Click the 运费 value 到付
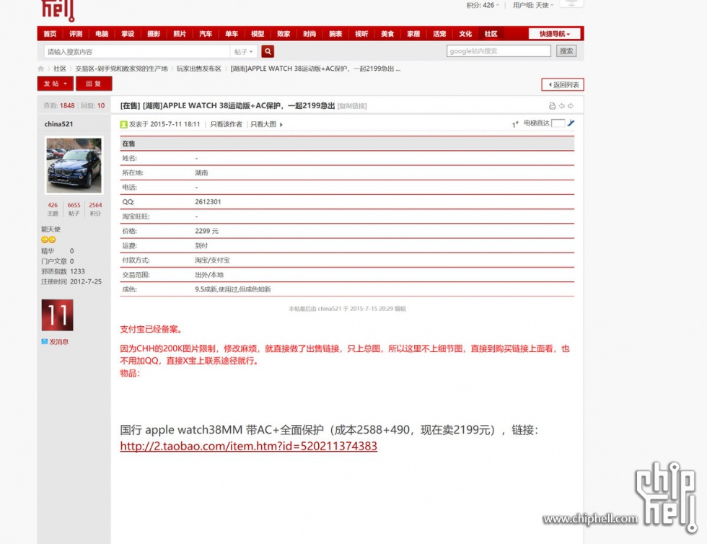Screen dimensions: 707x544 click(x=201, y=246)
